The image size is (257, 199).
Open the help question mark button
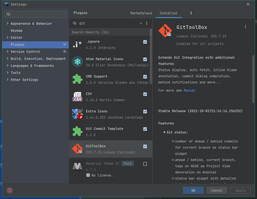[10, 190]
